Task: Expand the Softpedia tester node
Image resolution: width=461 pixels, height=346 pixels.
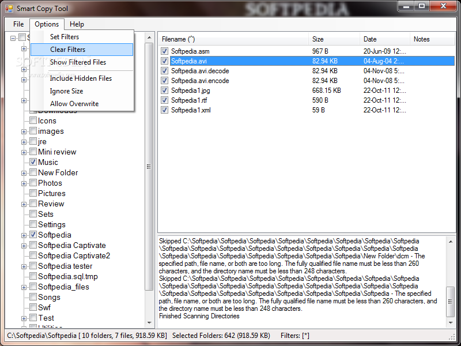Action: (x=24, y=266)
